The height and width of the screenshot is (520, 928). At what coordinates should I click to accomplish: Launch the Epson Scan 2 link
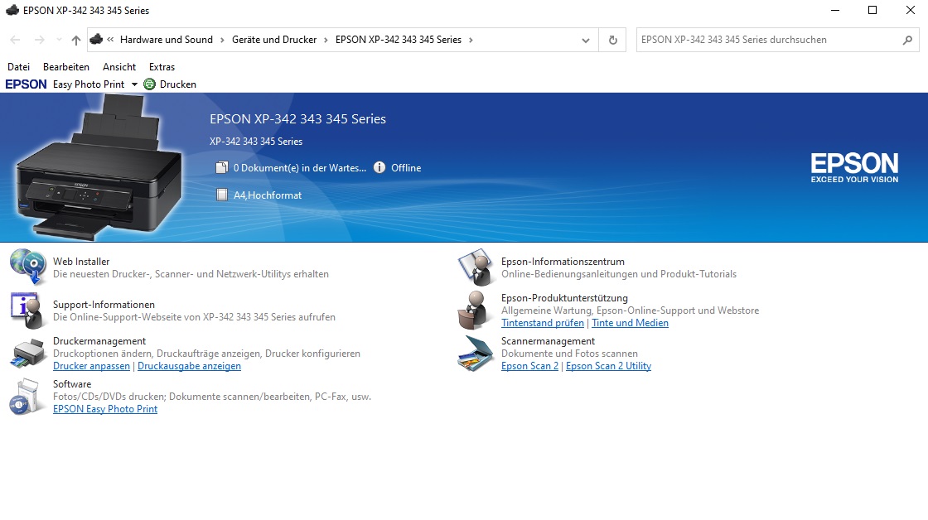click(x=529, y=366)
